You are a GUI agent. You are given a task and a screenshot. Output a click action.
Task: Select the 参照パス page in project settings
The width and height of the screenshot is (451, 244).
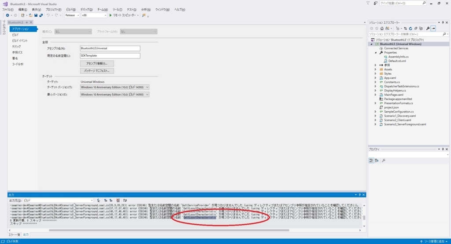pyautogui.click(x=17, y=52)
